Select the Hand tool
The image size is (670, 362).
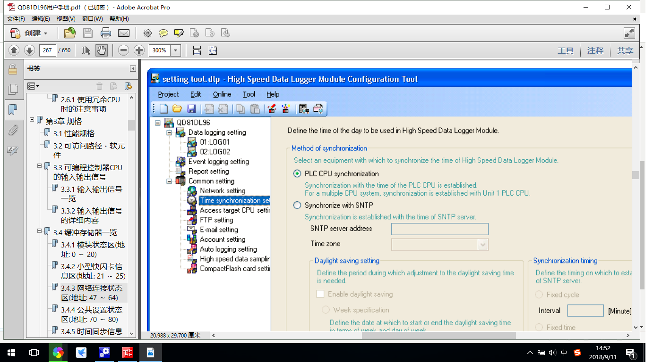pyautogui.click(x=101, y=50)
